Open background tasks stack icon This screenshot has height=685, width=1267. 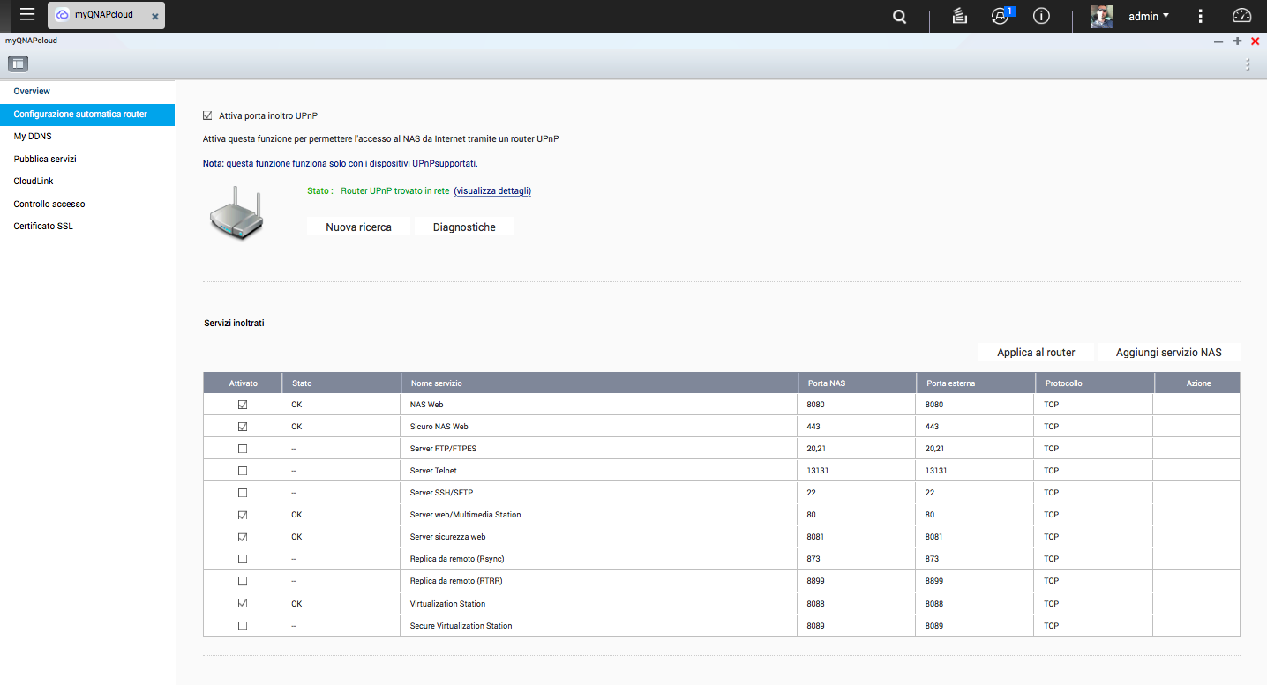click(960, 16)
